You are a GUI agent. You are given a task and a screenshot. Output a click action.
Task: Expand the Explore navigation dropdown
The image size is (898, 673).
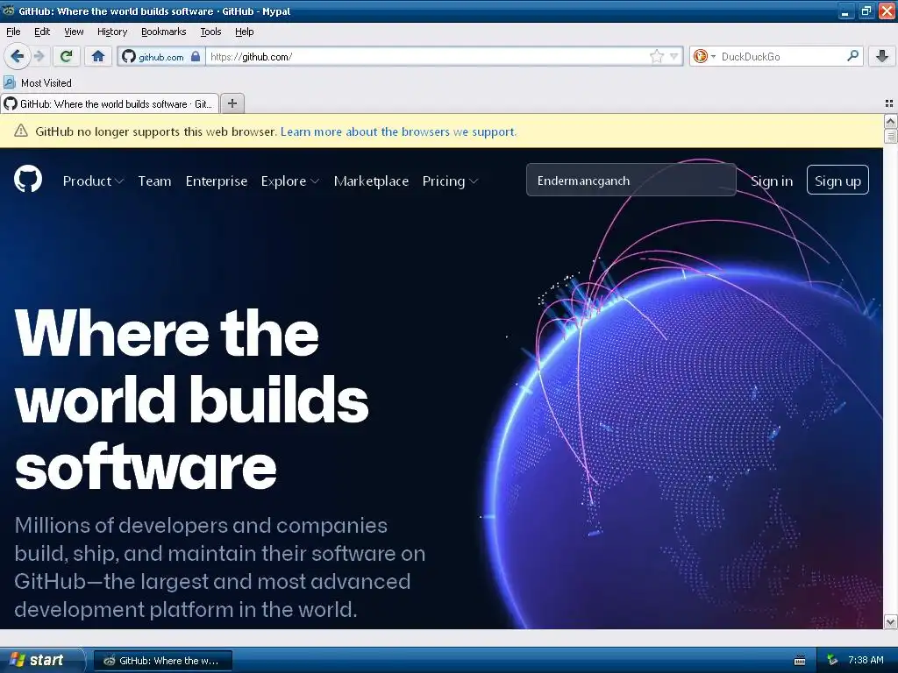pyautogui.click(x=289, y=181)
